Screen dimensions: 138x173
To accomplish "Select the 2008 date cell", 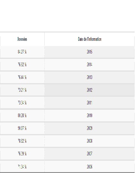I will click(x=89, y=141).
